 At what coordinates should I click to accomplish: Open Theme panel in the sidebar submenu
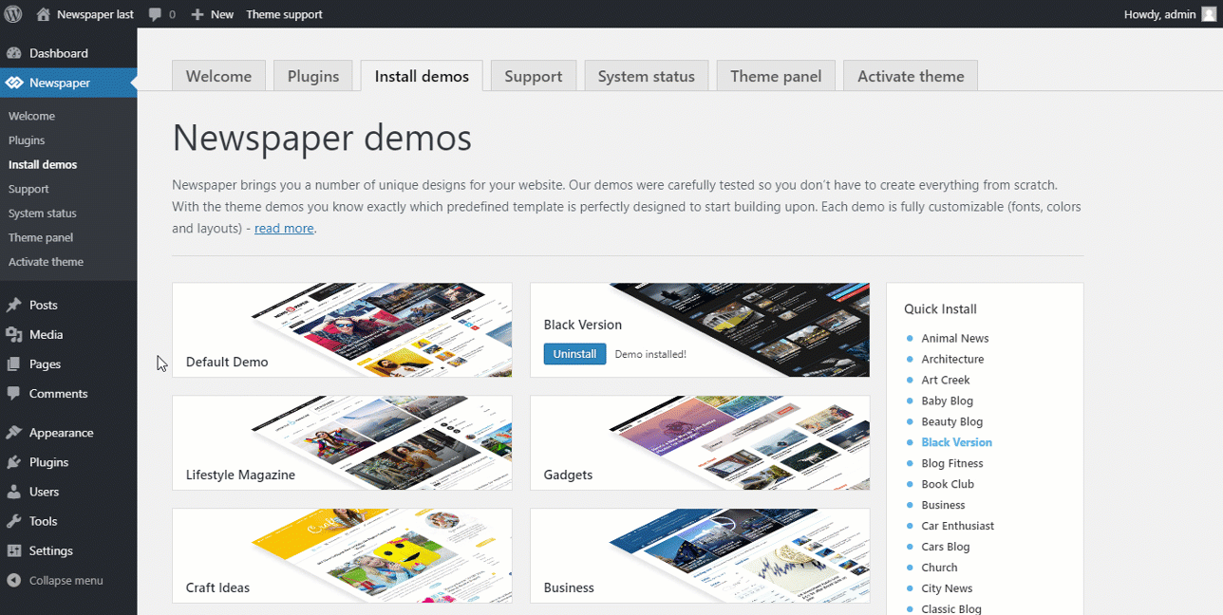(41, 237)
